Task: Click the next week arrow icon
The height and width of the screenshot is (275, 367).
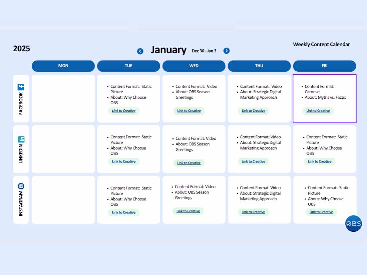Action: coord(227,51)
